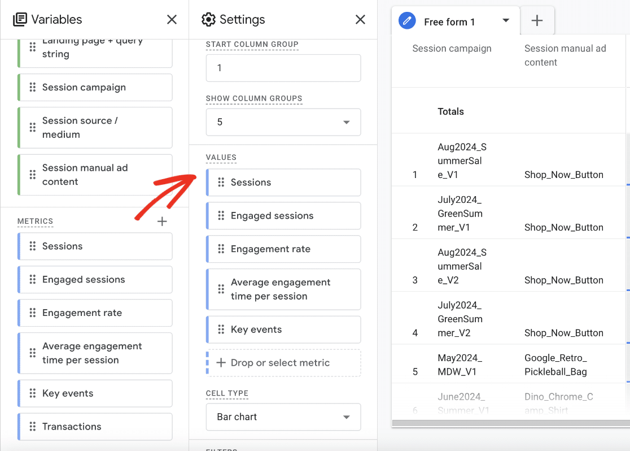
Task: Click the plus icon next to Metrics heading
Action: pos(162,222)
